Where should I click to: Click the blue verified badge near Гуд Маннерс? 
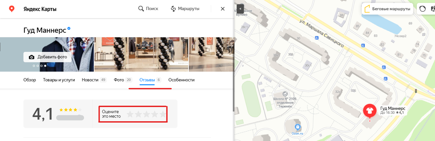pyautogui.click(x=69, y=29)
